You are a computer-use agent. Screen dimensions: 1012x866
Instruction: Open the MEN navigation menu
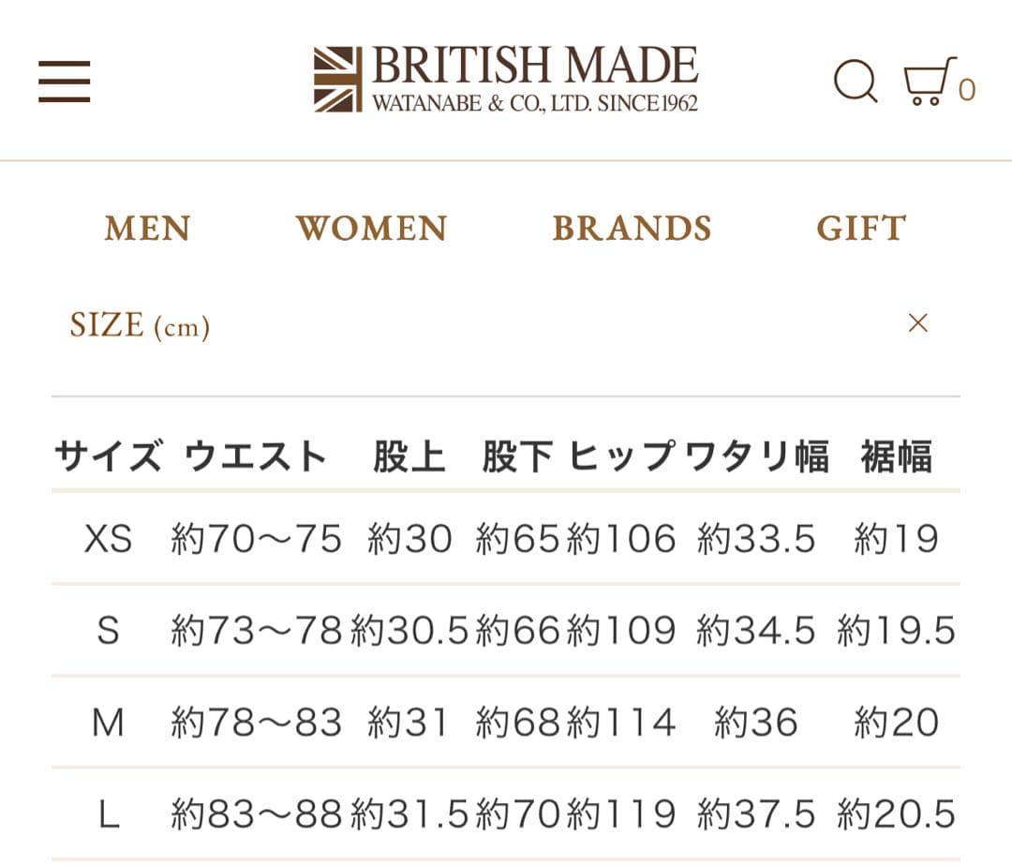(146, 228)
